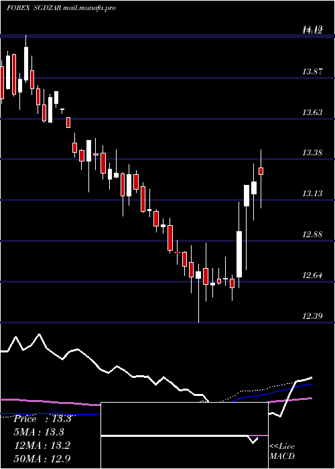335x469 pixels.
Task: Click the top price label near 14.12
Action: pos(313,29)
